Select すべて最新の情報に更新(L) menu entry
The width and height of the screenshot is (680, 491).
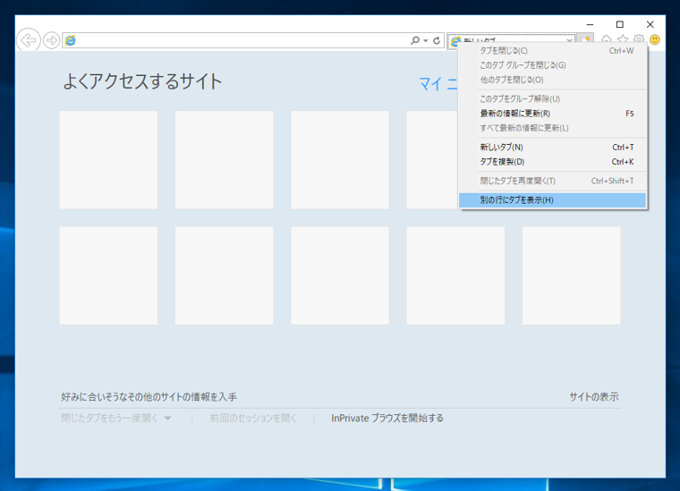(553, 128)
